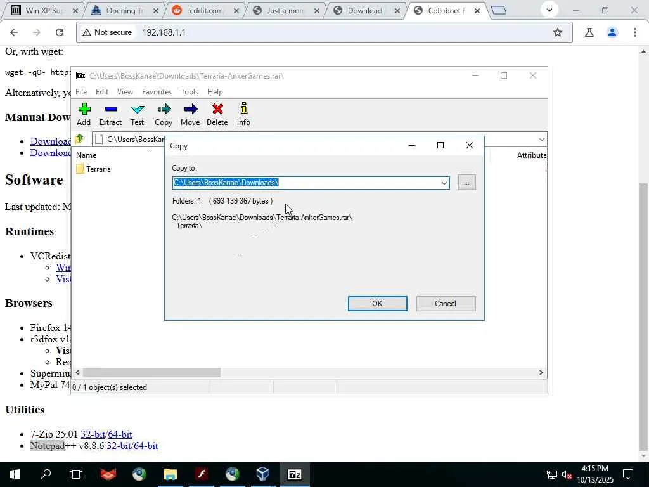This screenshot has height=487, width=649.
Task: Click the VirtualBox cube taskbar icon
Action: tap(263, 474)
